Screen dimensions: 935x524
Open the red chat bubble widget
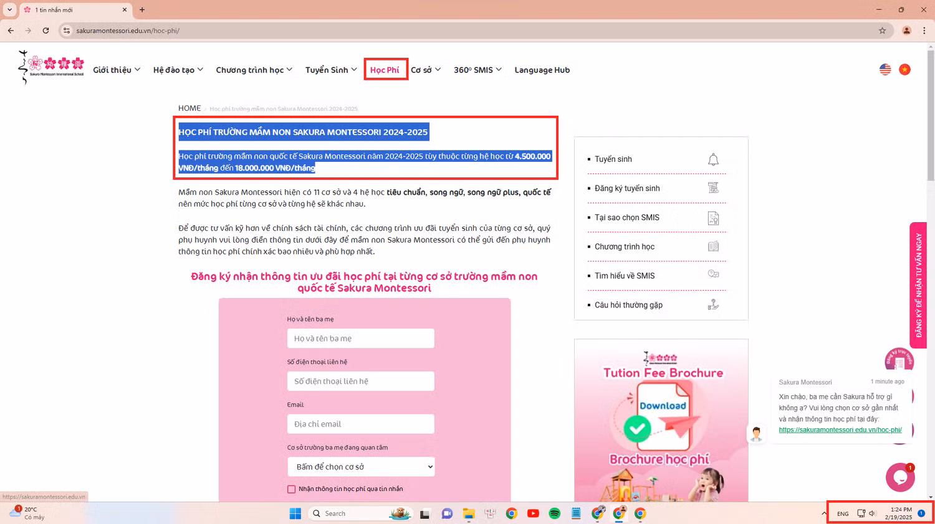coord(900,477)
